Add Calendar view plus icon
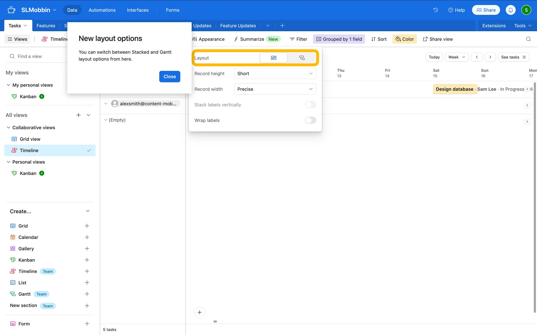The width and height of the screenshot is (537, 335). (x=87, y=237)
